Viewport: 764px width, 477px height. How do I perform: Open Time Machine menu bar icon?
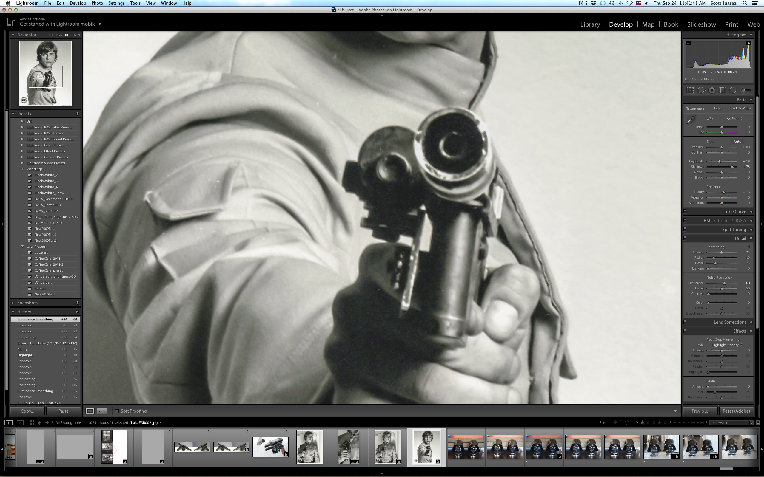coord(611,3)
